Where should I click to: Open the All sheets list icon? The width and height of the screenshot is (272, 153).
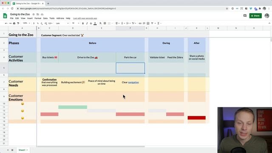12,150
